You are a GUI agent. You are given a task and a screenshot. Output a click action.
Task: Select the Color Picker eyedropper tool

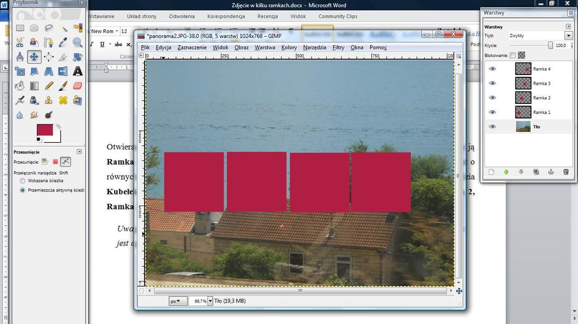[x=63, y=42]
